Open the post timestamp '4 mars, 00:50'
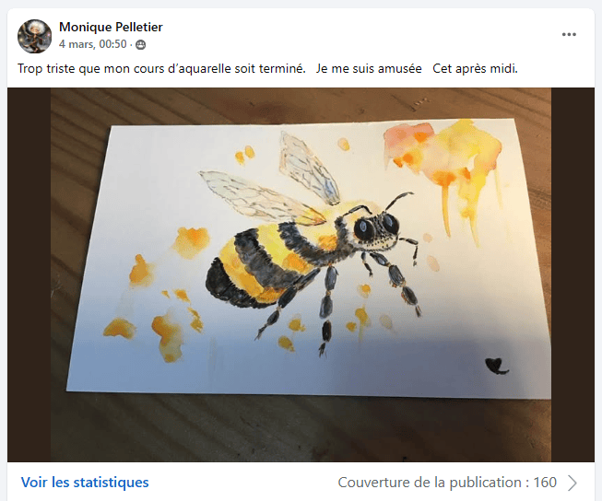The image size is (602, 501). 92,44
